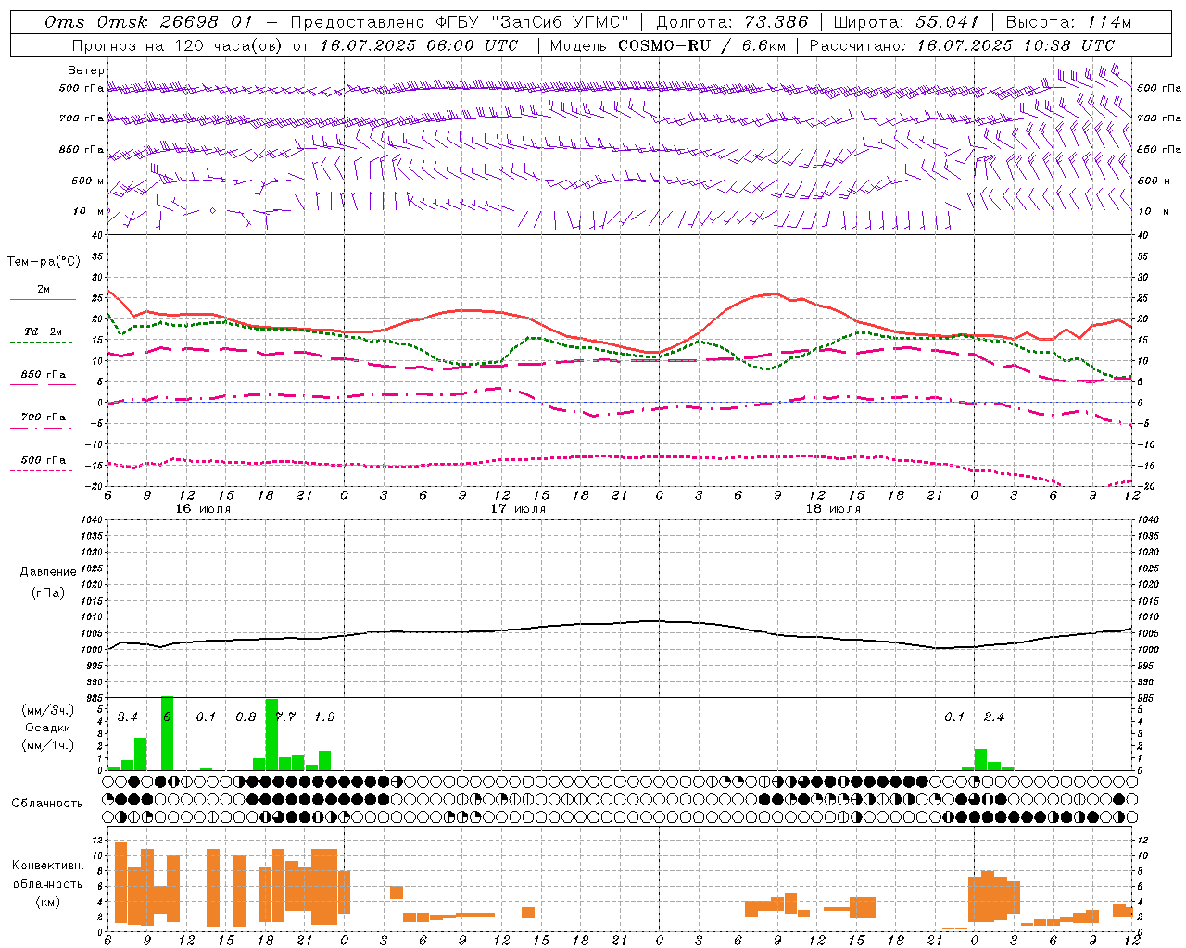1186x948 pixels.
Task: Click the provider text ФГБУ "ЗапСиб УГМС"
Action: coord(533,23)
